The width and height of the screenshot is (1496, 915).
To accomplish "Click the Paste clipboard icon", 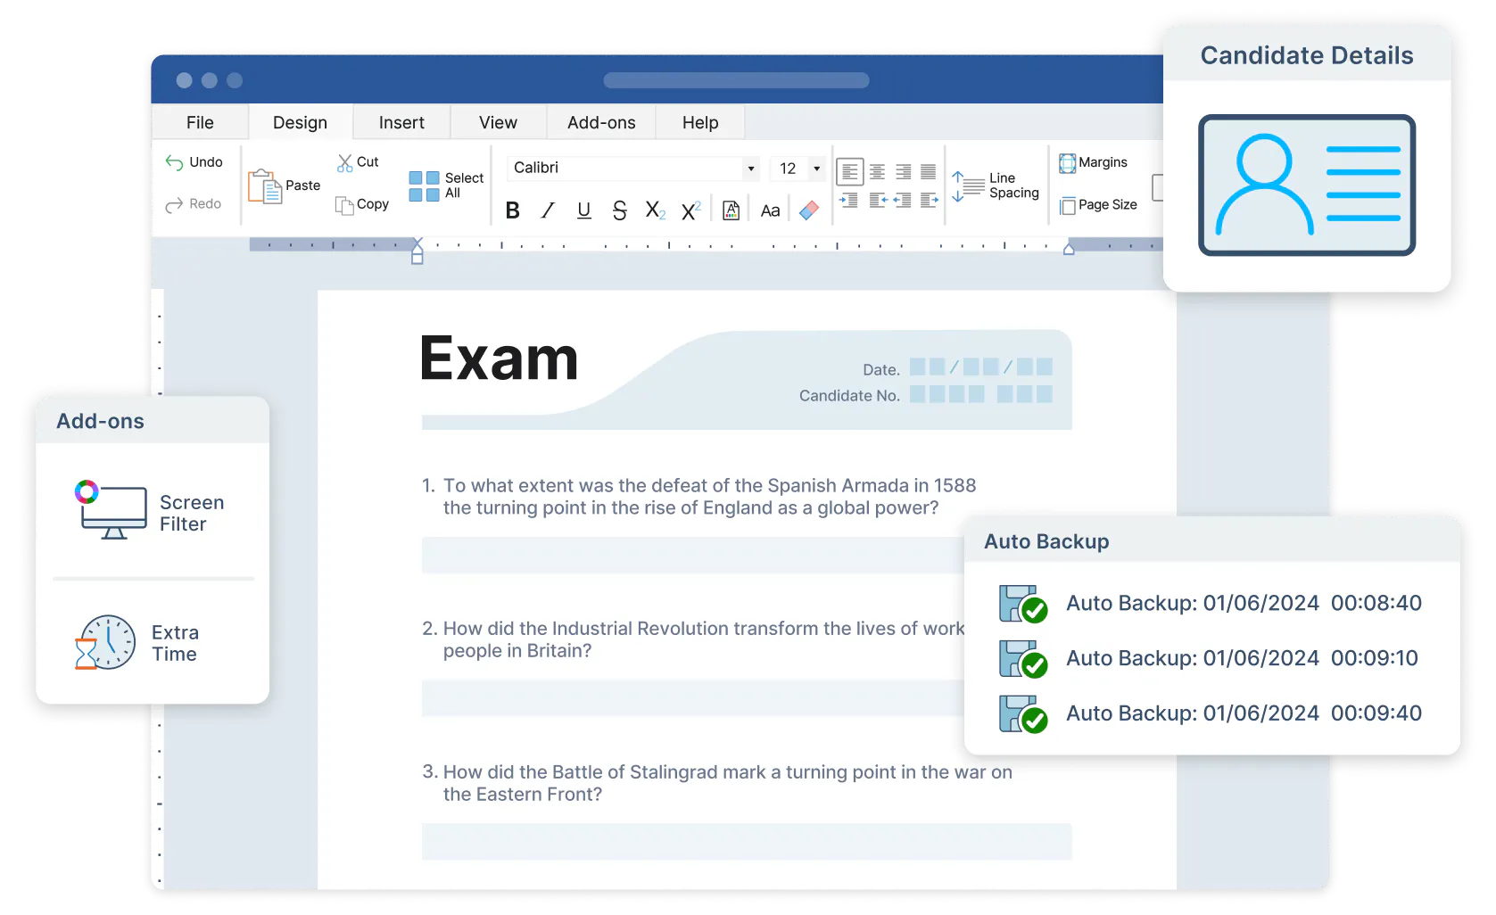I will pos(265,185).
